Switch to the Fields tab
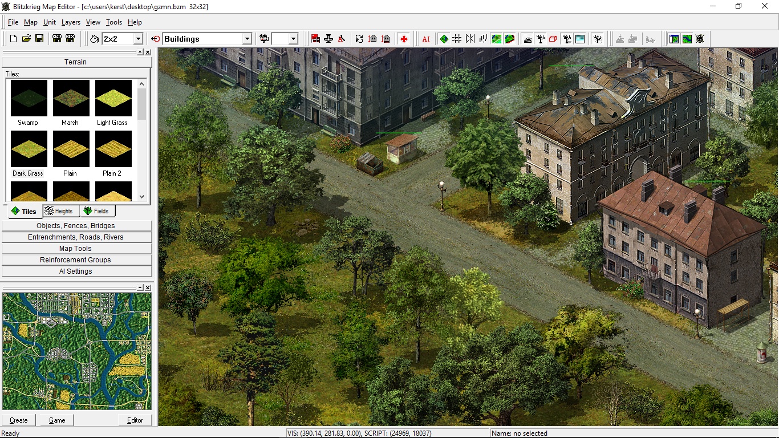Screen dimensions: 779x438 tap(96, 211)
